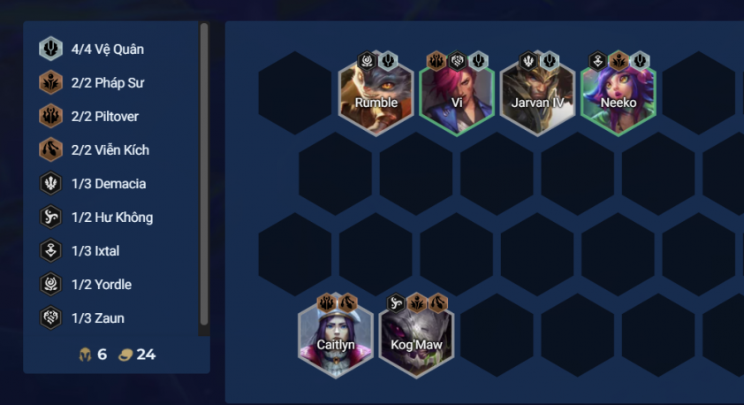The width and height of the screenshot is (744, 405).
Task: Click the Vệ Quân trait icon
Action: click(50, 49)
